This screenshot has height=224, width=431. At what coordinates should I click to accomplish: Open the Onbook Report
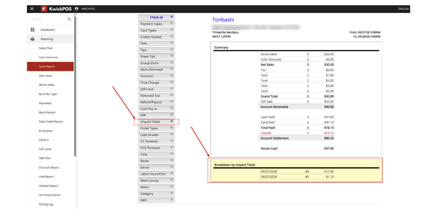click(x=50, y=186)
